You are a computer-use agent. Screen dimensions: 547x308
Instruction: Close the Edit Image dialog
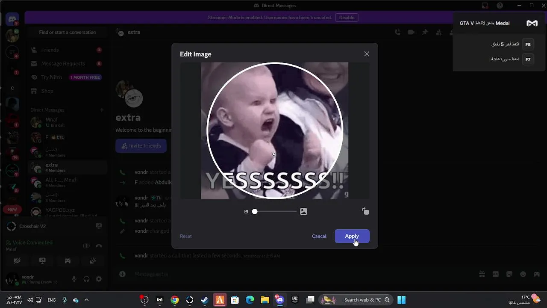[367, 54]
